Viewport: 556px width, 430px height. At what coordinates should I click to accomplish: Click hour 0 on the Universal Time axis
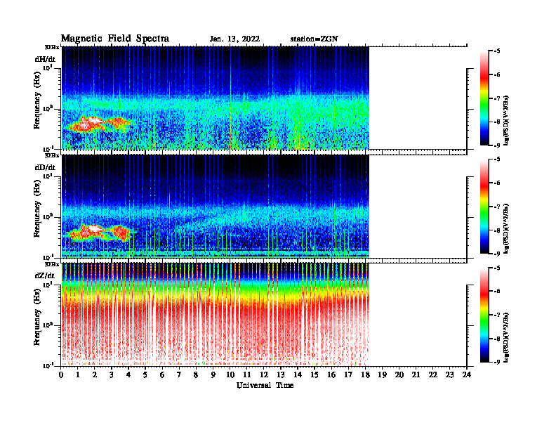tap(61, 375)
